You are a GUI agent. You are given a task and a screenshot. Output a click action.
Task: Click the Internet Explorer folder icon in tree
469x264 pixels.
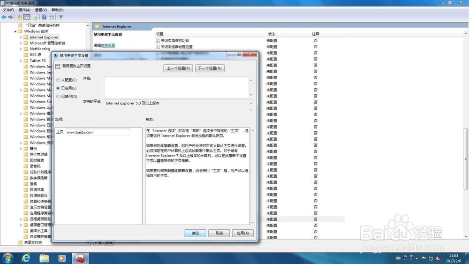26,37
